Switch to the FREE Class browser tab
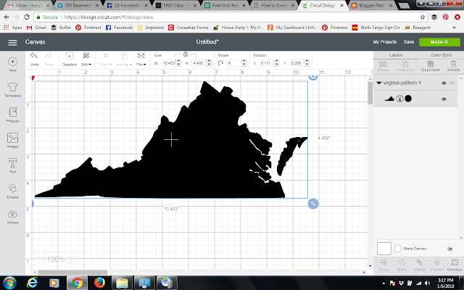This screenshot has width=464, height=290. click(175, 5)
